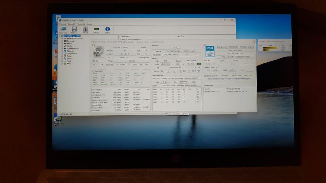326x183 pixels.
Task: Select DESKTOP-VUHSLF1 in the tree
Action: coord(72,36)
